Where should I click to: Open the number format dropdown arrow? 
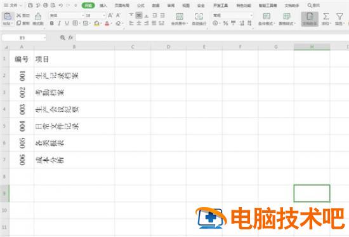[251, 15]
